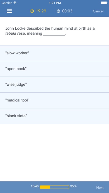Cancel the quiz session
Screen dimensions: 109x193
click(x=98, y=11)
